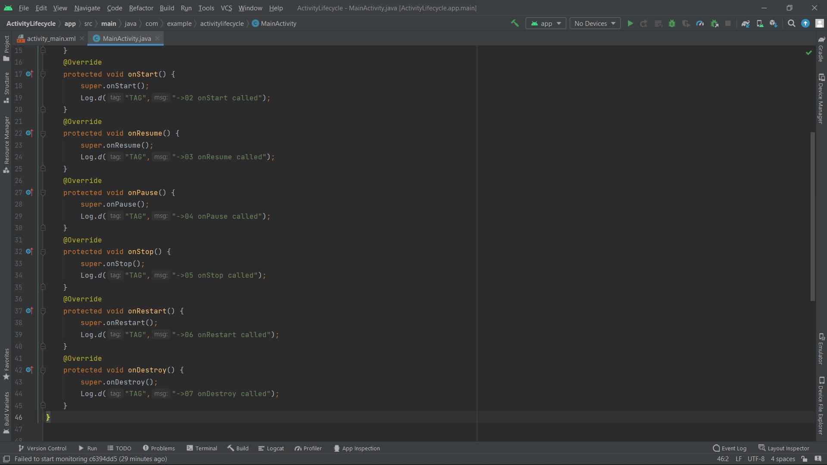
Task: Run the app using the green play icon
Action: pos(630,23)
